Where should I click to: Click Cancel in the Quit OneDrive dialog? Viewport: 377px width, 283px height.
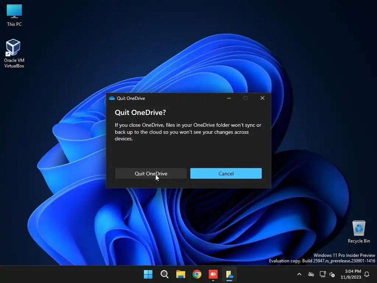point(226,174)
